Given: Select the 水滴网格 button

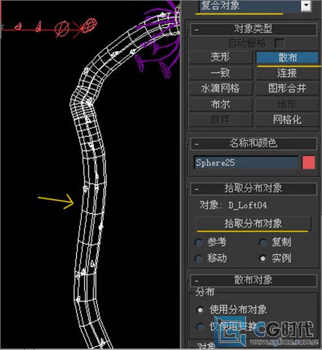Looking at the screenshot, I should [221, 88].
